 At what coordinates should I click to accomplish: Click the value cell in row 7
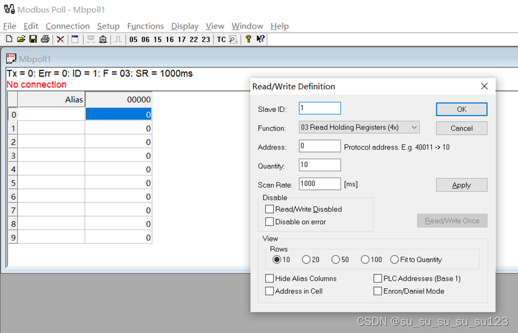tap(119, 210)
